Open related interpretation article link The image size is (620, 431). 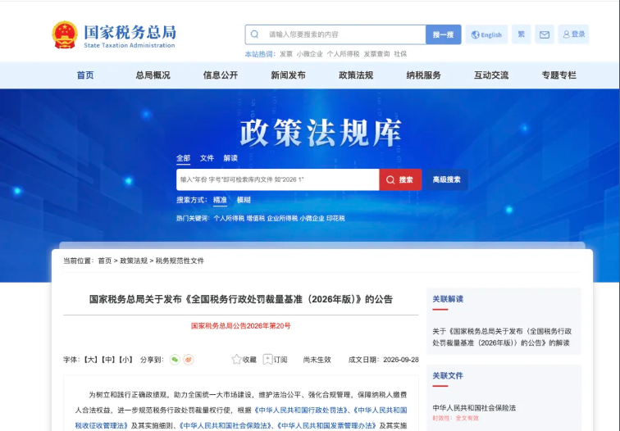(502, 337)
